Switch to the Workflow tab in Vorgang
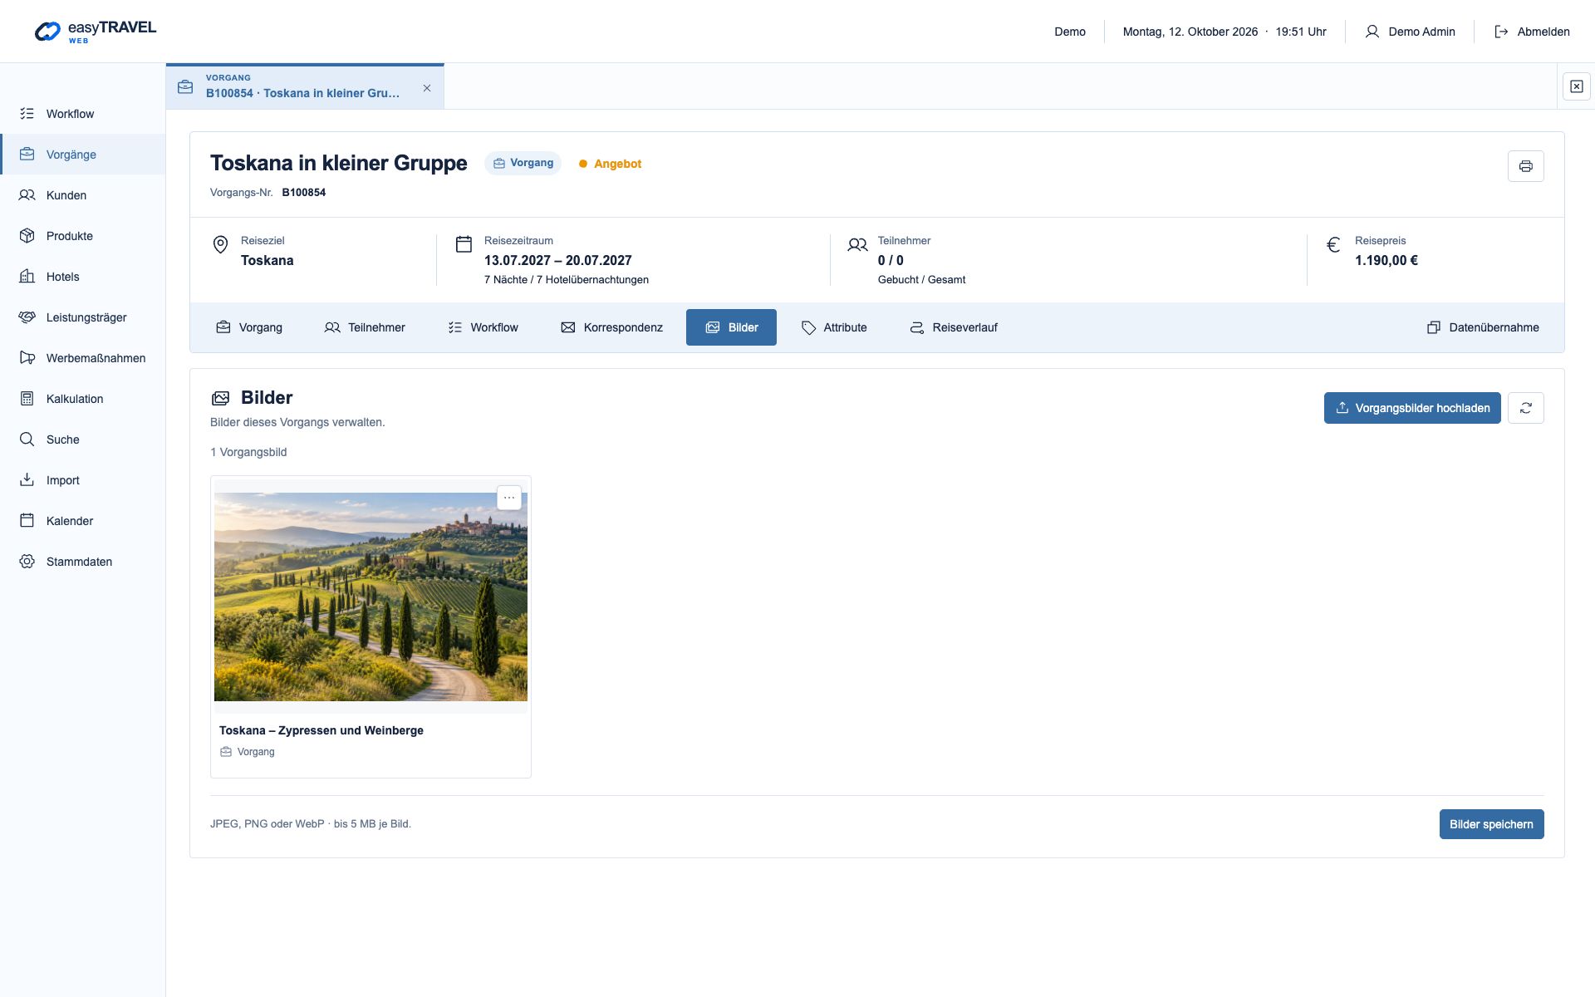This screenshot has height=997, width=1595. 483,327
